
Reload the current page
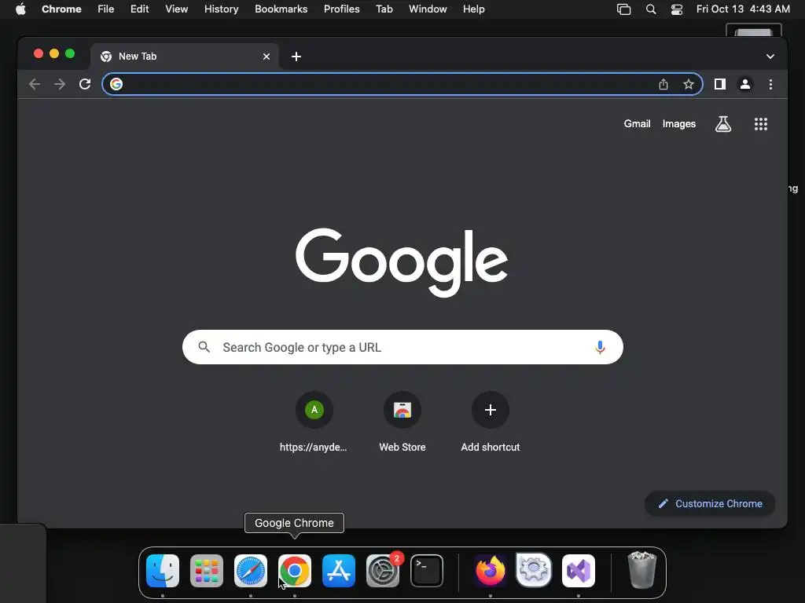tap(85, 84)
